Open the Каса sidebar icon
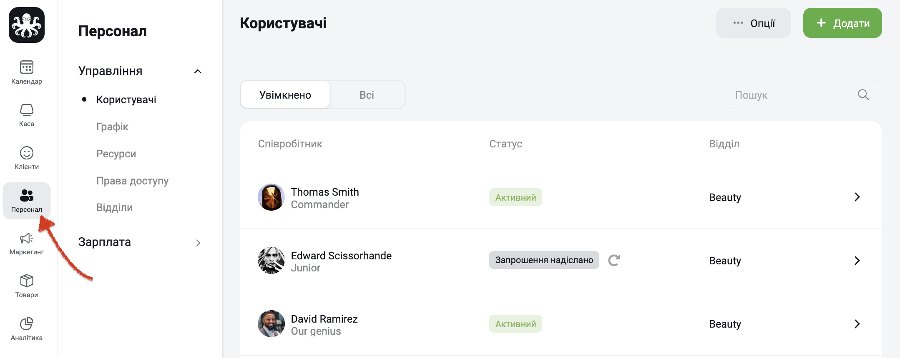 pos(27,110)
